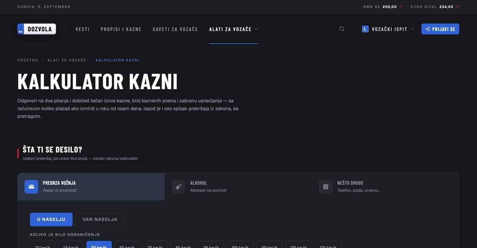The width and height of the screenshot is (477, 248).
Task: Open Alati za vozače breadcrumb link
Action: click(x=66, y=60)
